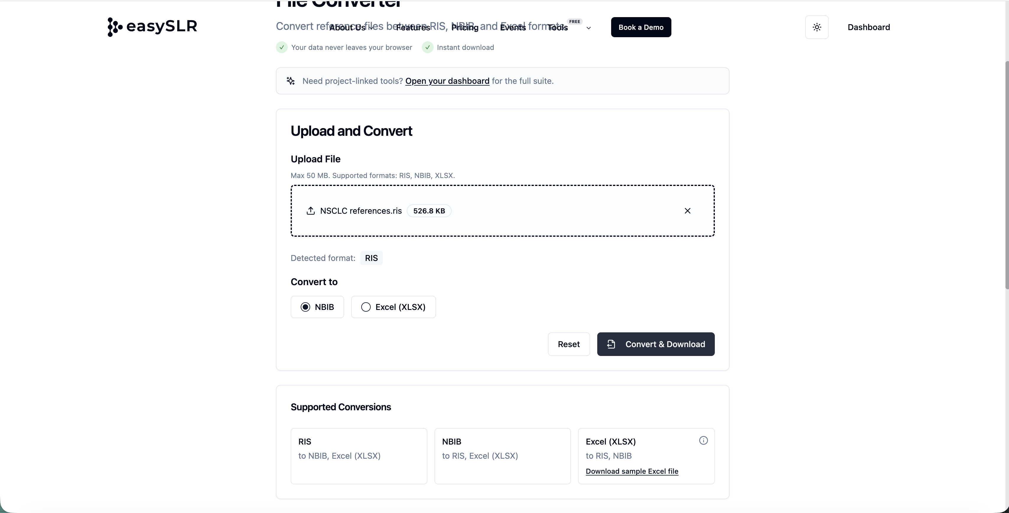
Task: Click the upload icon beside the file name
Action: tap(311, 211)
